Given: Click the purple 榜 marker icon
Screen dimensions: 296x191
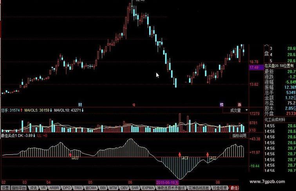Looking at the screenshot, I should [x=222, y=105].
